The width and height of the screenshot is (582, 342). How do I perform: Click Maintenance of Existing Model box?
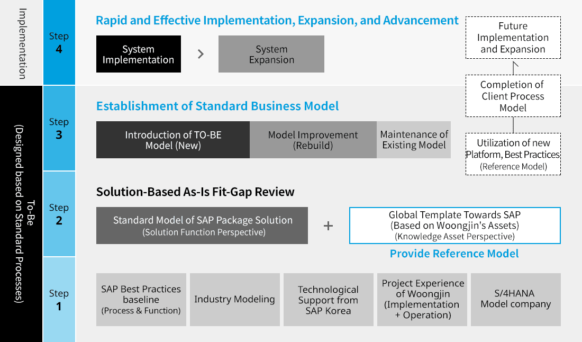[414, 140]
